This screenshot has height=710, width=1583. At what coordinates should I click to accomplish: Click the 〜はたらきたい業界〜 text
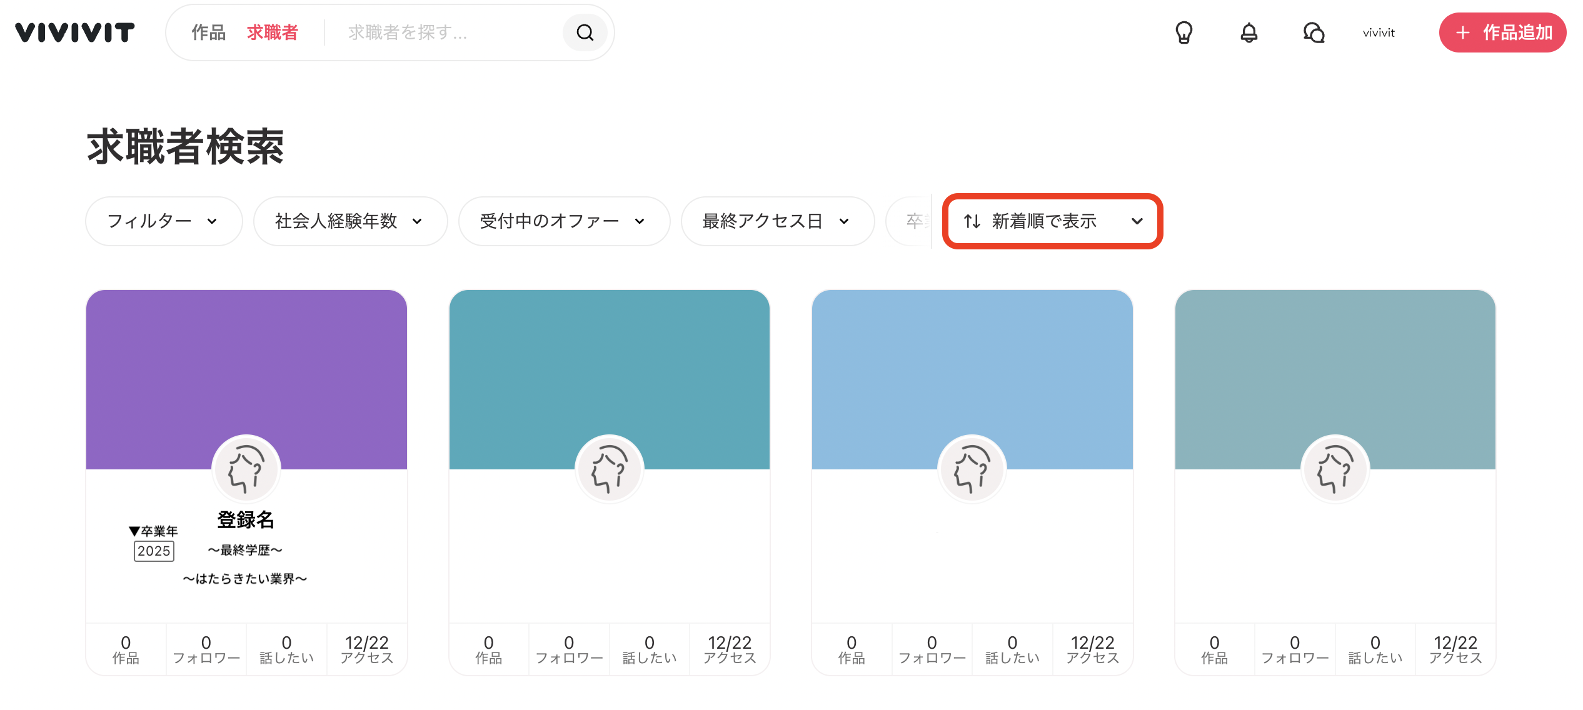[x=245, y=579]
